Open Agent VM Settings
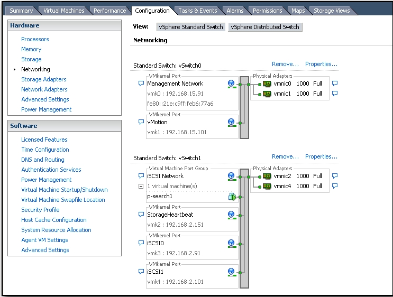The height and width of the screenshot is (297, 393). (x=44, y=239)
